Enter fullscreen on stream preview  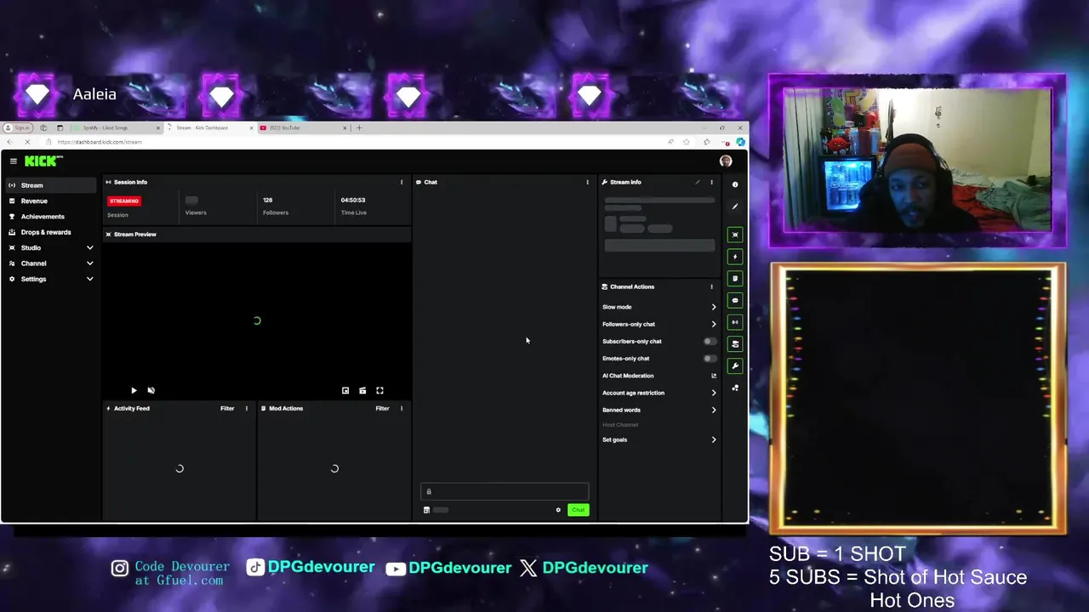pos(379,390)
